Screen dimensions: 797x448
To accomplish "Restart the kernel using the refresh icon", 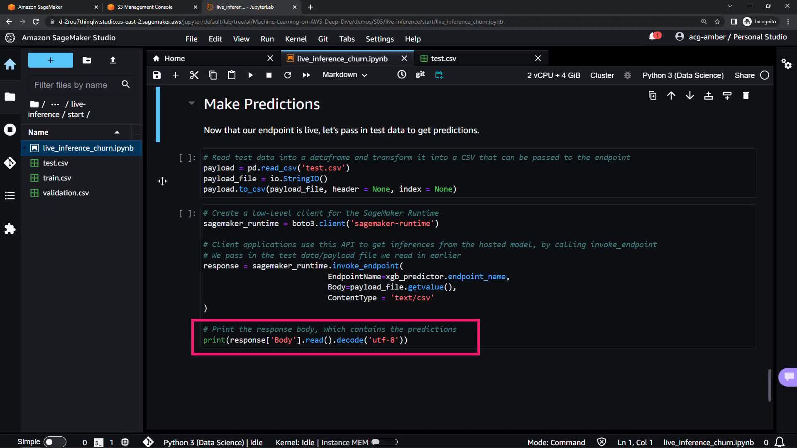I will click(x=287, y=75).
